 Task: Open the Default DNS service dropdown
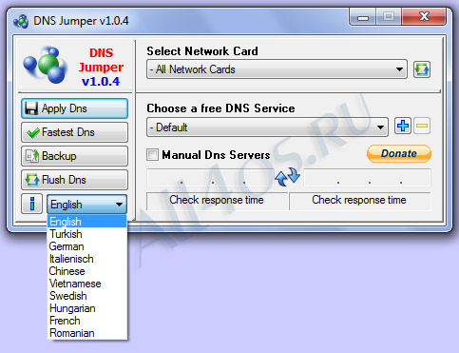pos(267,127)
